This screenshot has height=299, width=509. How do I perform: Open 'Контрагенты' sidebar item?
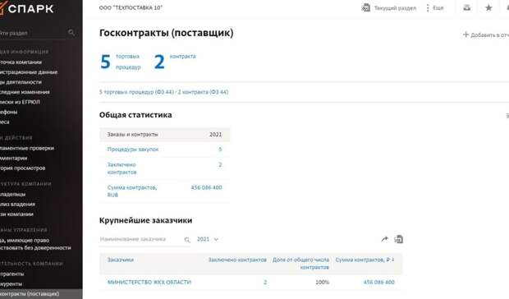12,274
